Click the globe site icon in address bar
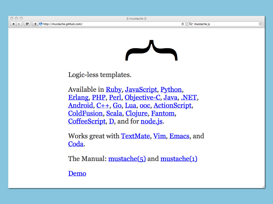 click(x=41, y=24)
